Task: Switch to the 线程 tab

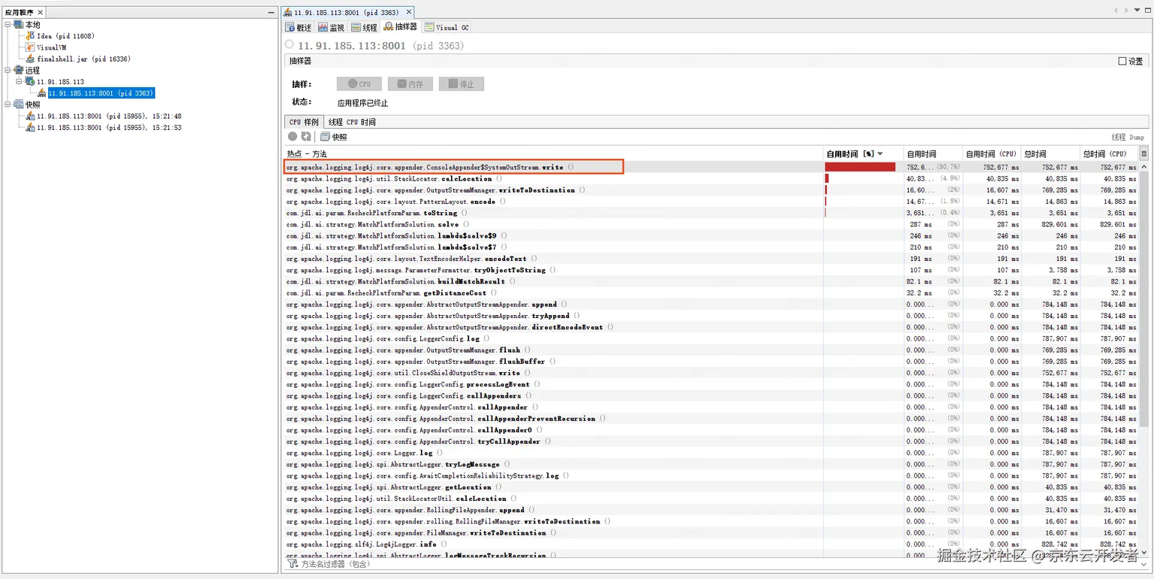Action: tap(365, 27)
